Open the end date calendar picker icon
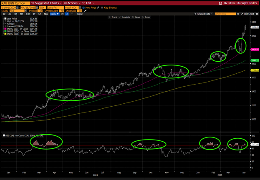260x180 pixels. pos(37,7)
